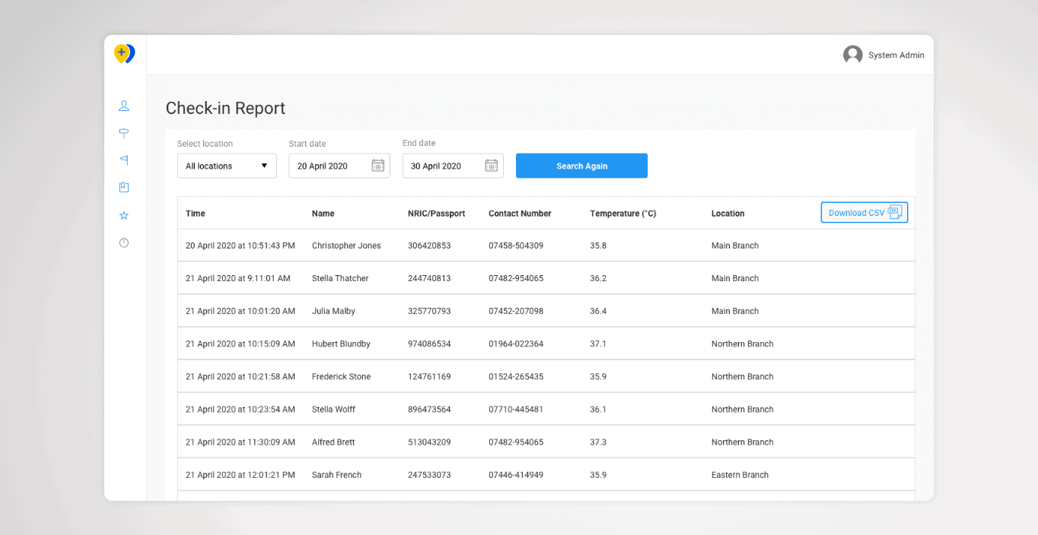Open the End date calendar icon

(491, 166)
